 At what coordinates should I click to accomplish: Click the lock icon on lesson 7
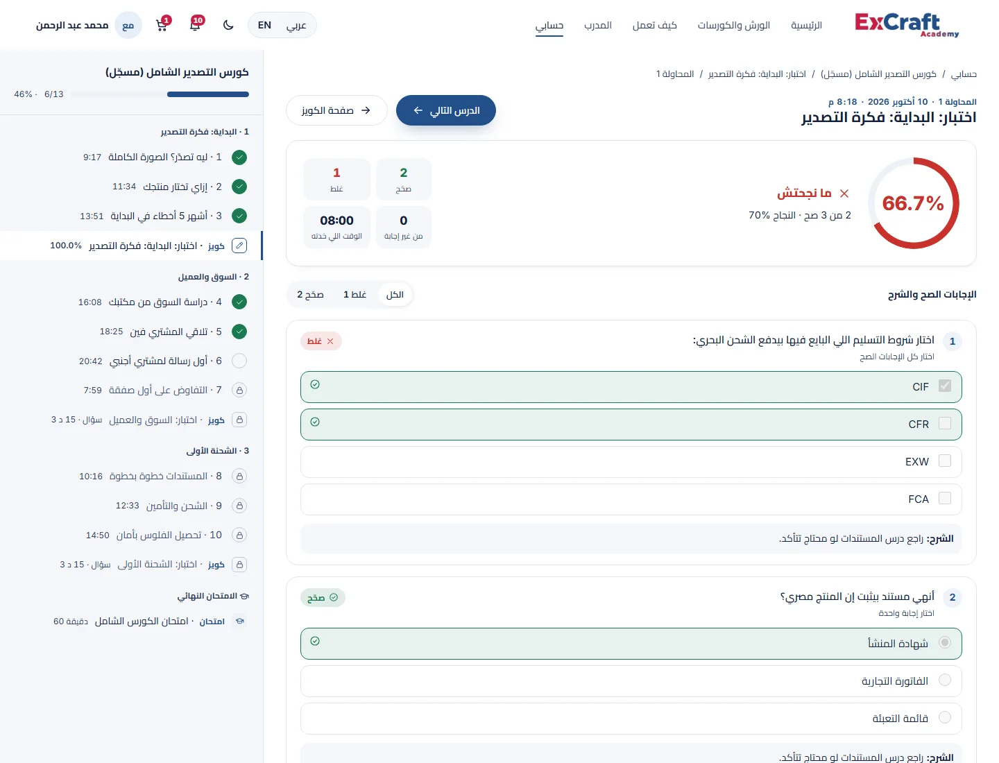click(239, 391)
